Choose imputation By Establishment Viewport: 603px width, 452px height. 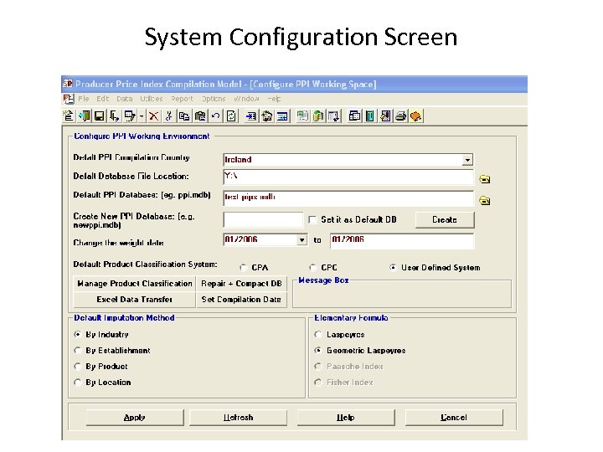pos(78,351)
